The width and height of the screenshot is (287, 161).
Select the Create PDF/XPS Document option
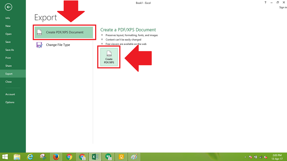pyautogui.click(x=64, y=32)
